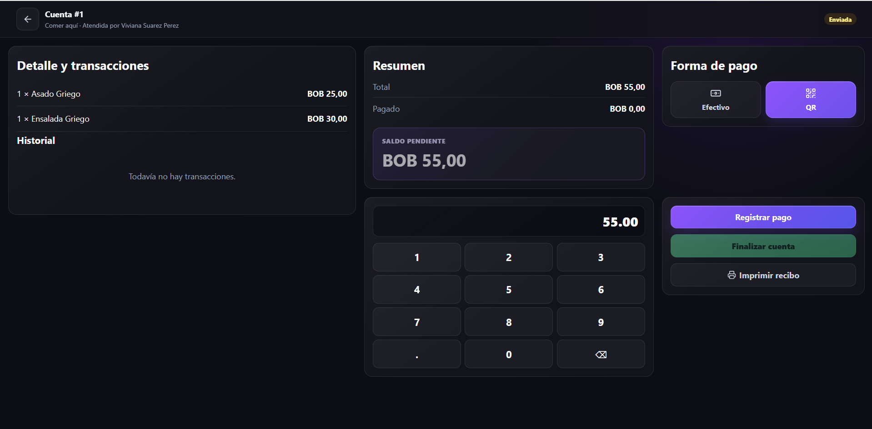
Task: Select the Ensalada Griego line item
Action: pyautogui.click(x=182, y=119)
